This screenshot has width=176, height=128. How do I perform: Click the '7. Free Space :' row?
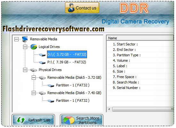pyautogui.click(x=140, y=77)
